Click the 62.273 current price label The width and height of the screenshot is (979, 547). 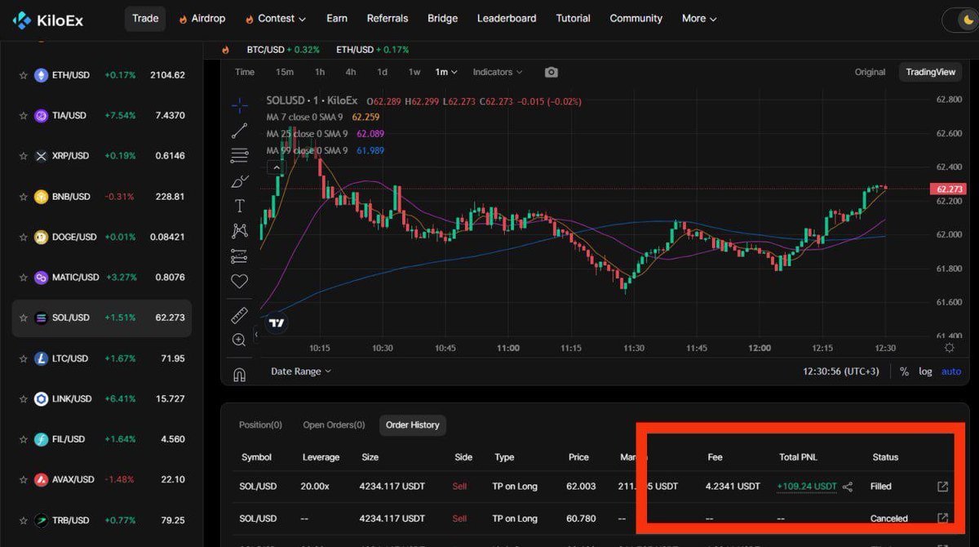point(947,189)
